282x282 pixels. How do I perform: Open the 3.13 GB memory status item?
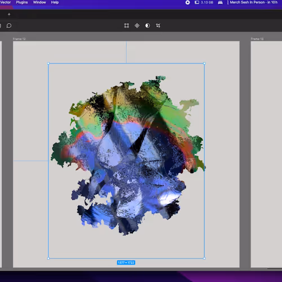click(204, 2)
